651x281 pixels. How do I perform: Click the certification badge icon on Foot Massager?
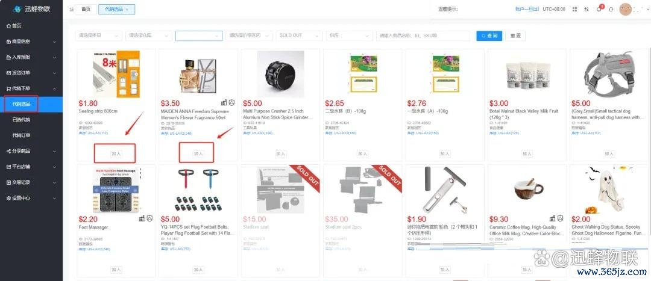click(x=149, y=218)
